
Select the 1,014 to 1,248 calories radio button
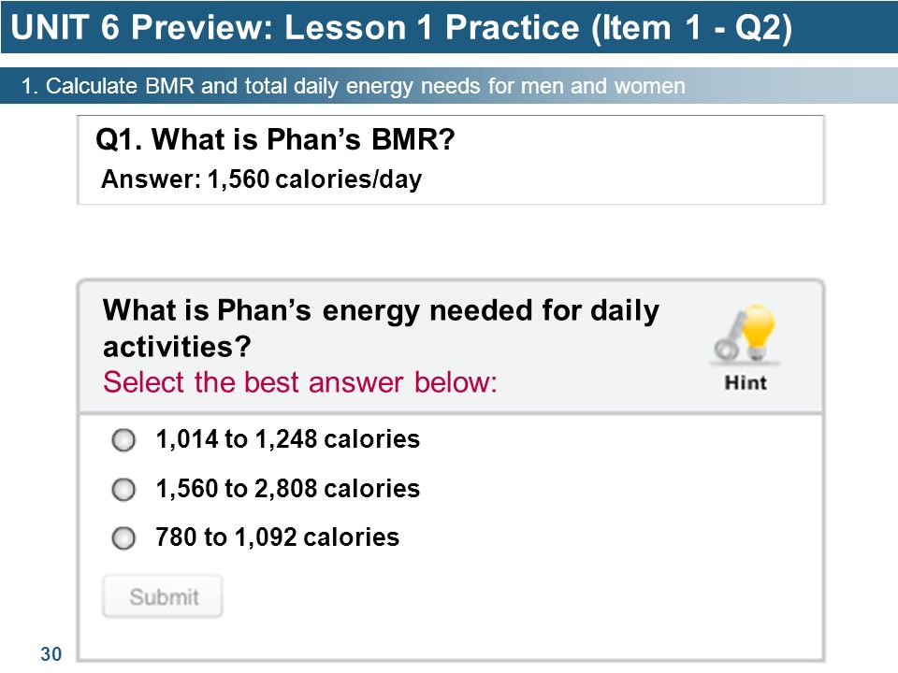[123, 440]
